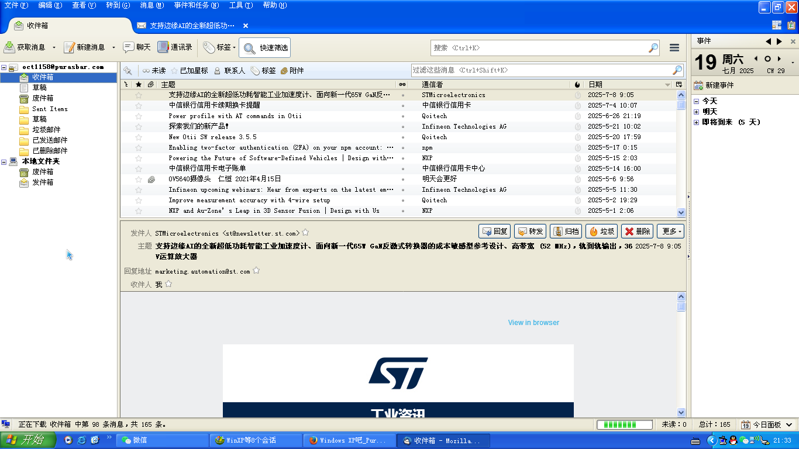Open the Chat (聊天) toolbar item
Image resolution: width=799 pixels, height=449 pixels.
(137, 47)
